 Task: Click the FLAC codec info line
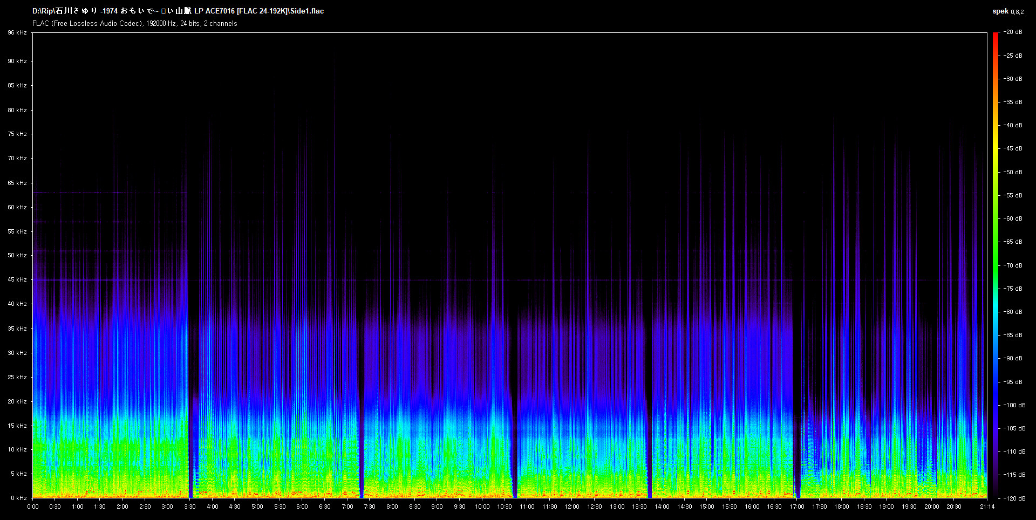pos(135,24)
